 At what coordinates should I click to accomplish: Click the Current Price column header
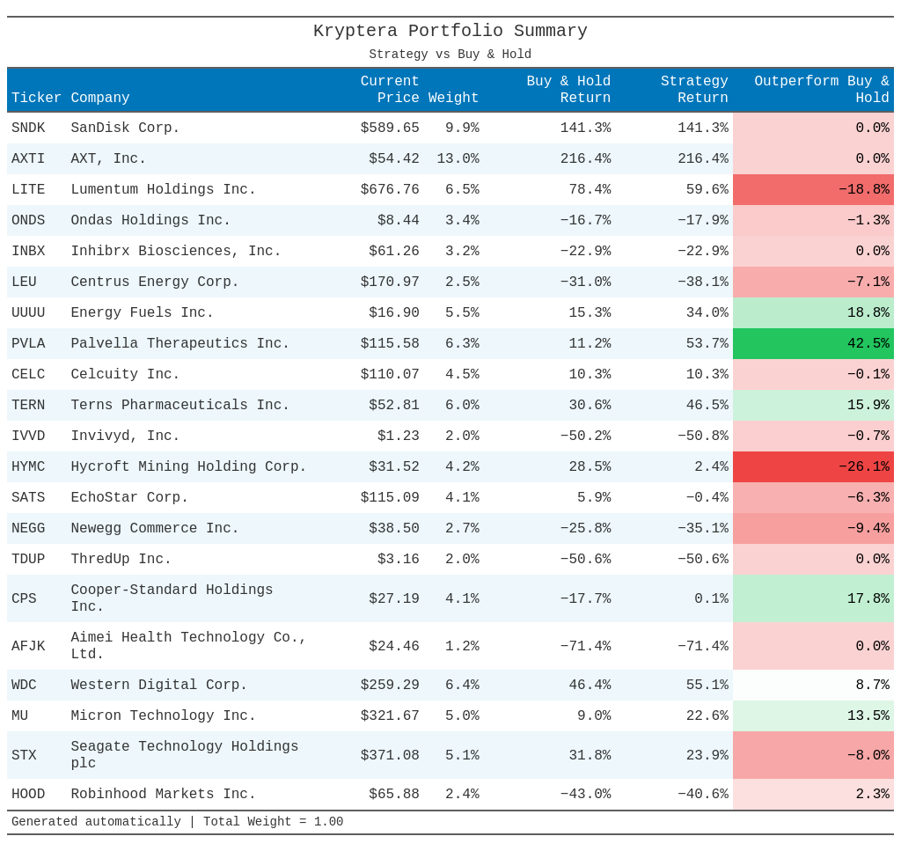tap(390, 90)
